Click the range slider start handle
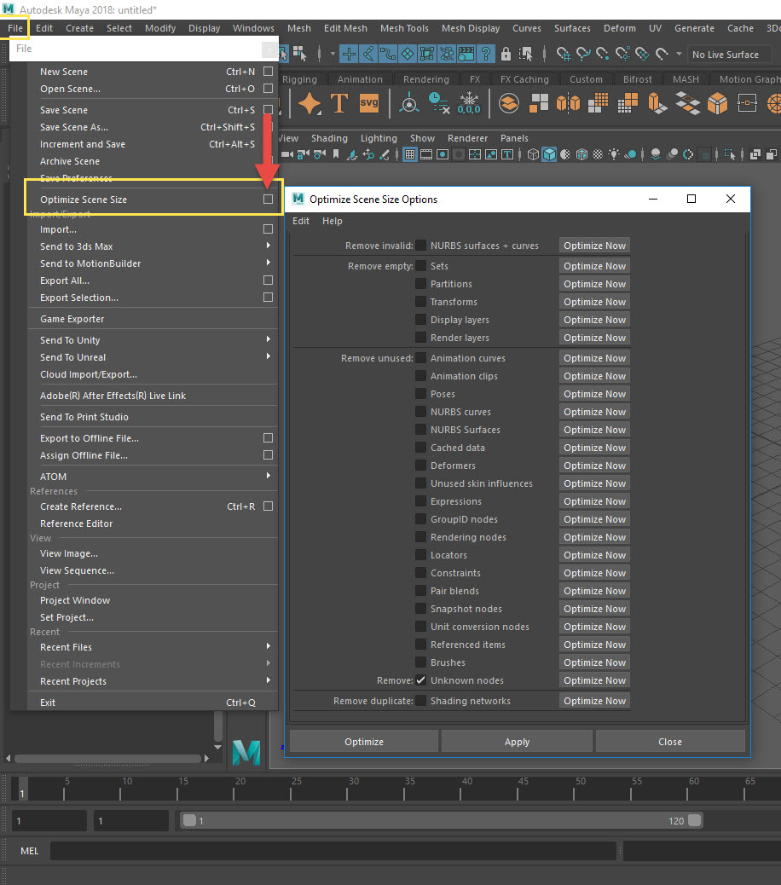781x885 pixels. click(189, 820)
